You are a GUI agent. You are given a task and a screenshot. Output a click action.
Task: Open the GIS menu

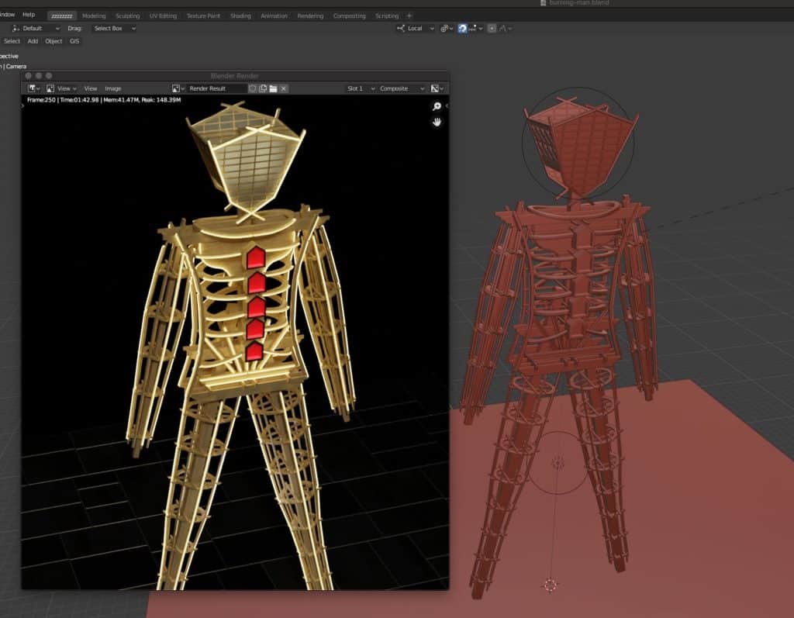[74, 41]
